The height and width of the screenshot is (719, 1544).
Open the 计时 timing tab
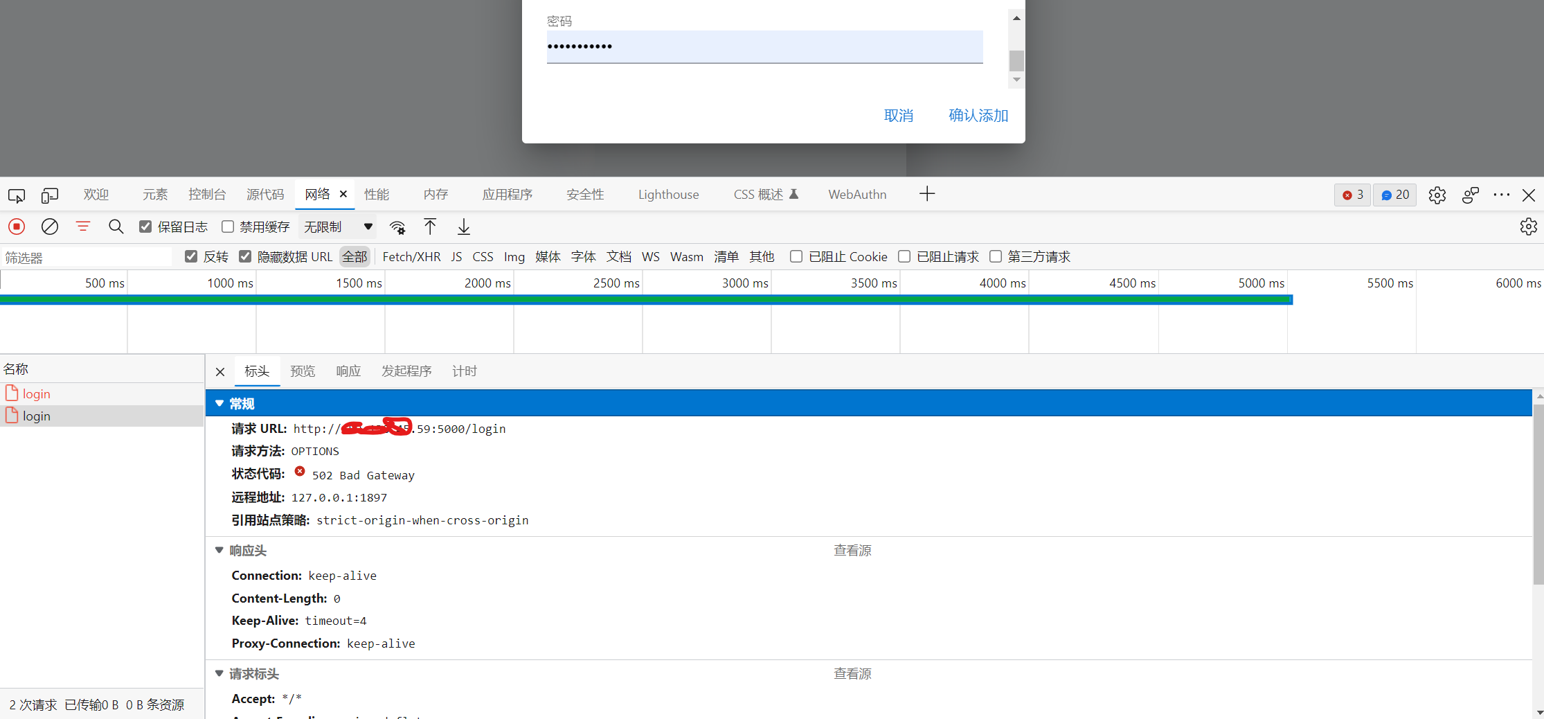pyautogui.click(x=465, y=371)
